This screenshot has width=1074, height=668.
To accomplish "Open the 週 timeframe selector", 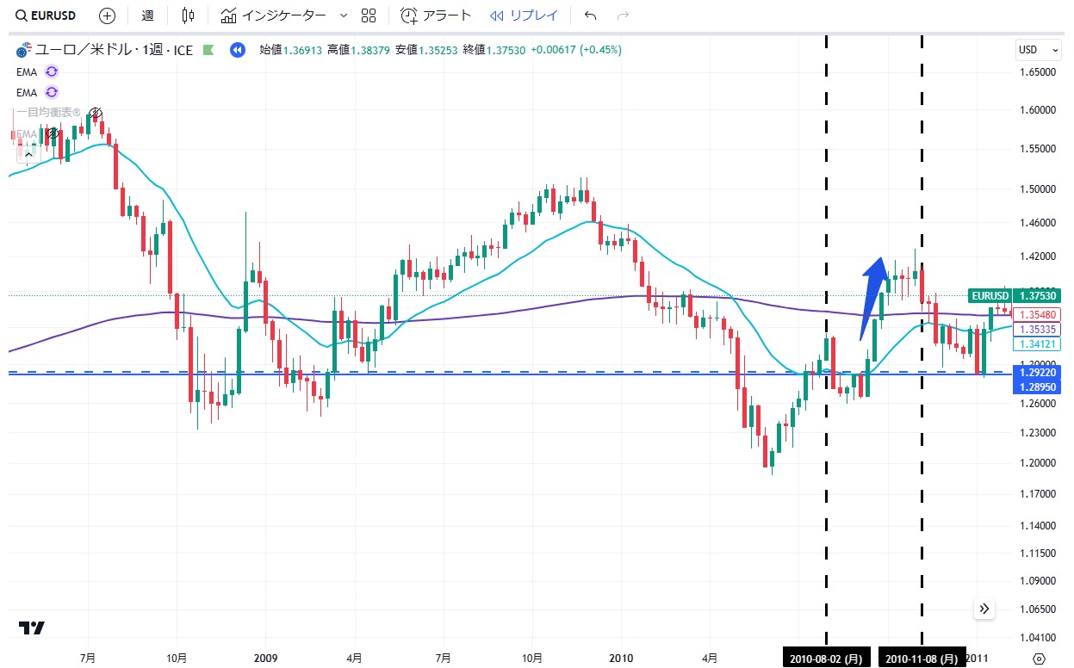I will click(x=147, y=15).
